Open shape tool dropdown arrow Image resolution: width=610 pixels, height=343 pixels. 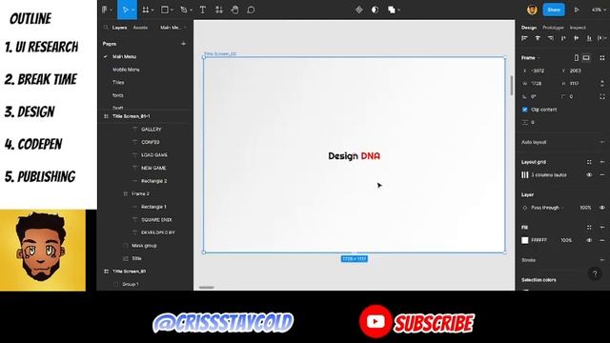coord(172,10)
